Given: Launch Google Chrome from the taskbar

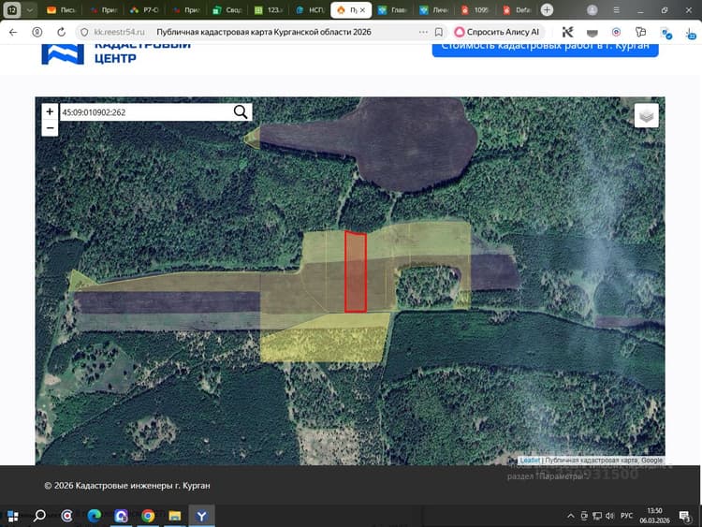Looking at the screenshot, I should point(148,516).
